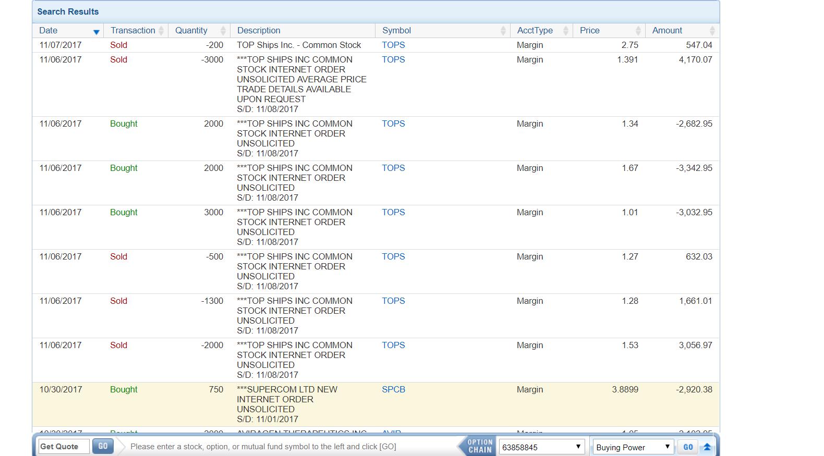Viewport: 824px width, 456px height.
Task: Focus the Get Quote symbol field
Action: click(x=64, y=447)
